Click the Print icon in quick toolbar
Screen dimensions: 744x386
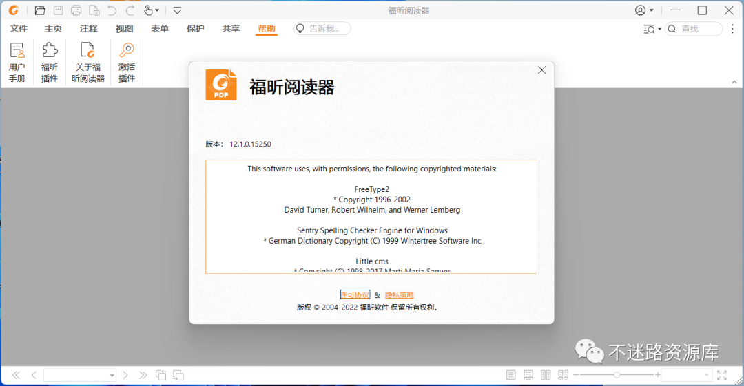(76, 10)
